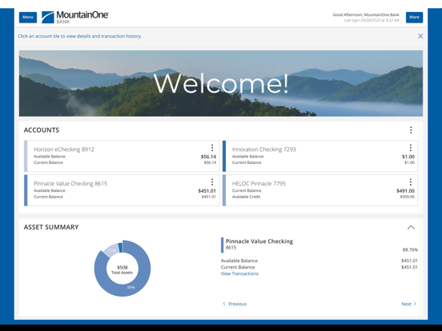Click the $1.00 Innovation Checking available balance
The width and height of the screenshot is (442, 331).
tap(408, 157)
